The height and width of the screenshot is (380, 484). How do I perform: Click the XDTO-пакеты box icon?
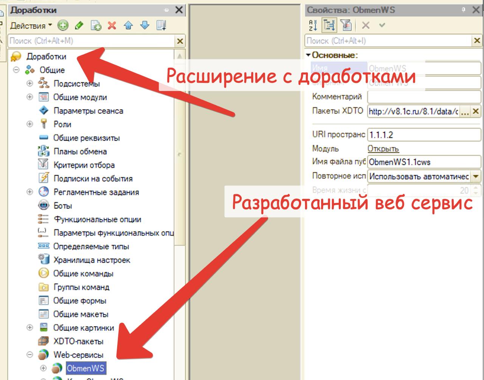43,341
